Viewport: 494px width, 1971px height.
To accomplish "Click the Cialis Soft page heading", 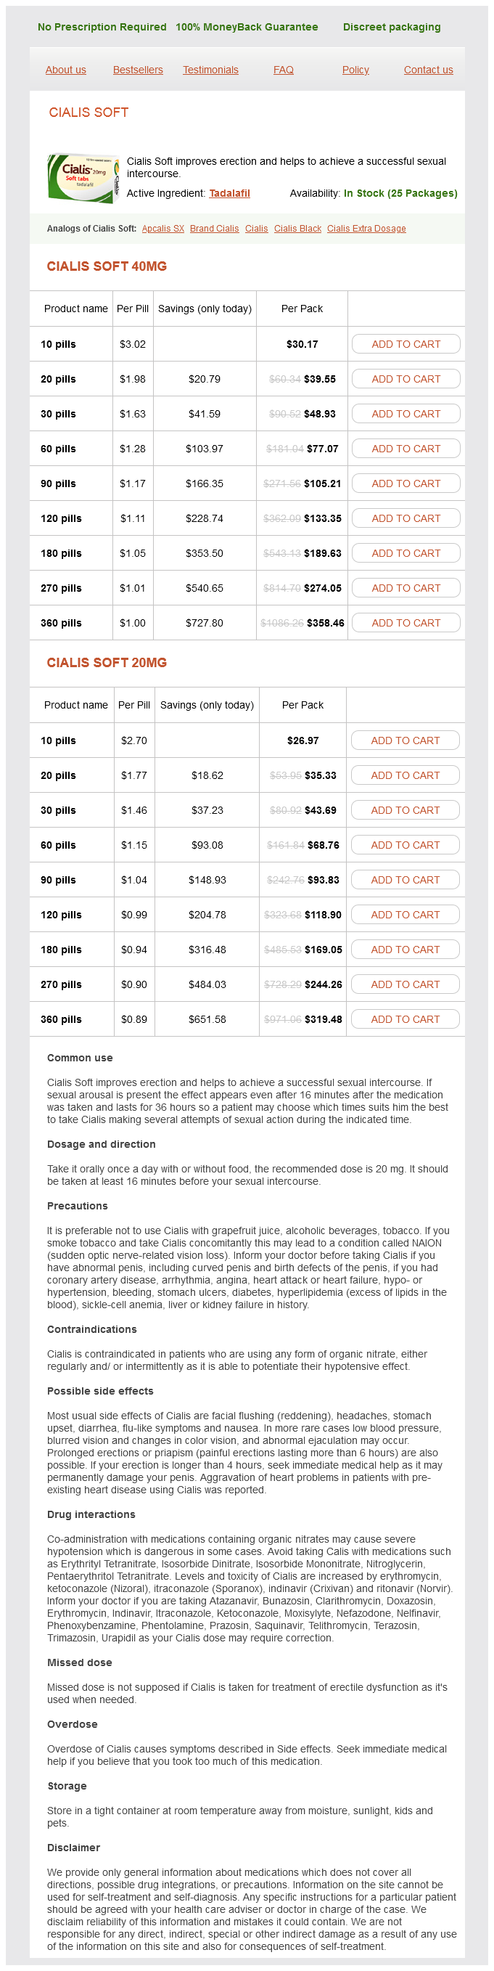I will (x=88, y=113).
